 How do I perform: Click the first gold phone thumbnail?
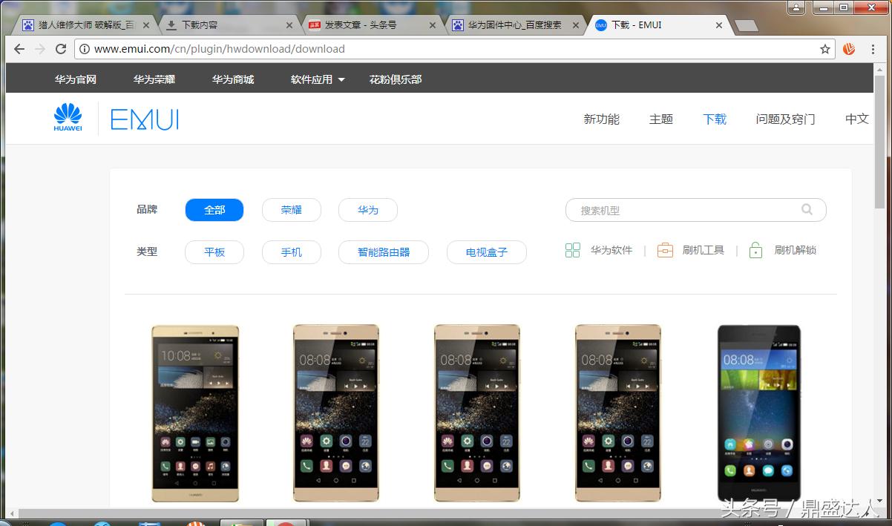194,412
